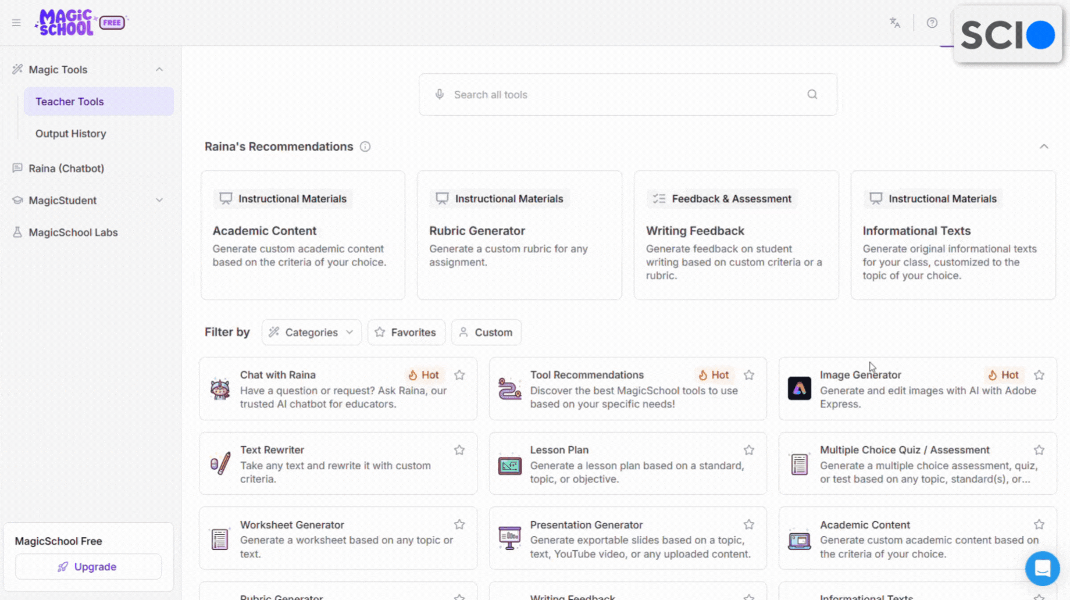Open the Worksheet Generator tool title
Image resolution: width=1070 pixels, height=600 pixels.
click(292, 524)
